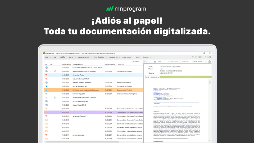The image size is (254, 143).
Task: Select the detailed list view icon
Action: pyautogui.click(x=199, y=57)
